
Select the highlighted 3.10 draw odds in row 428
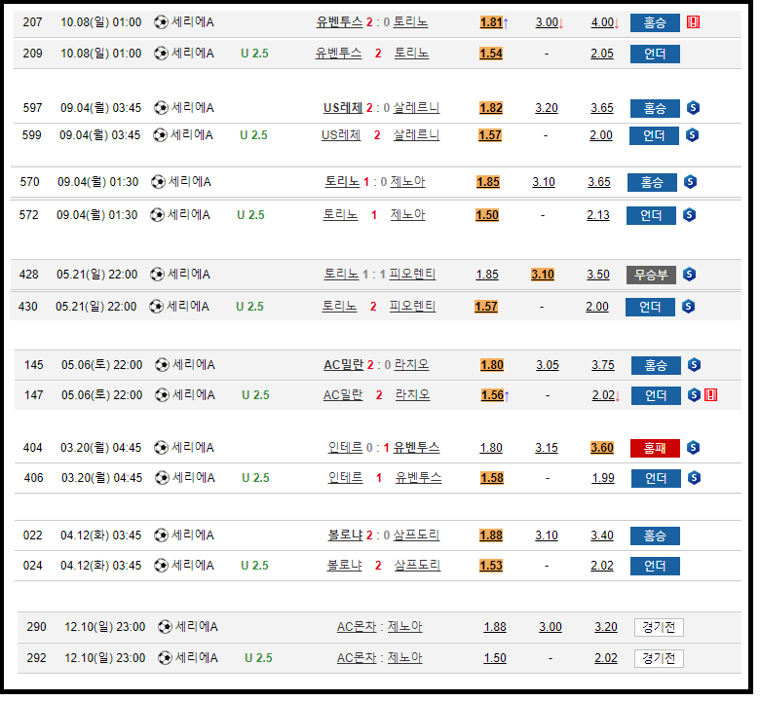tap(543, 275)
